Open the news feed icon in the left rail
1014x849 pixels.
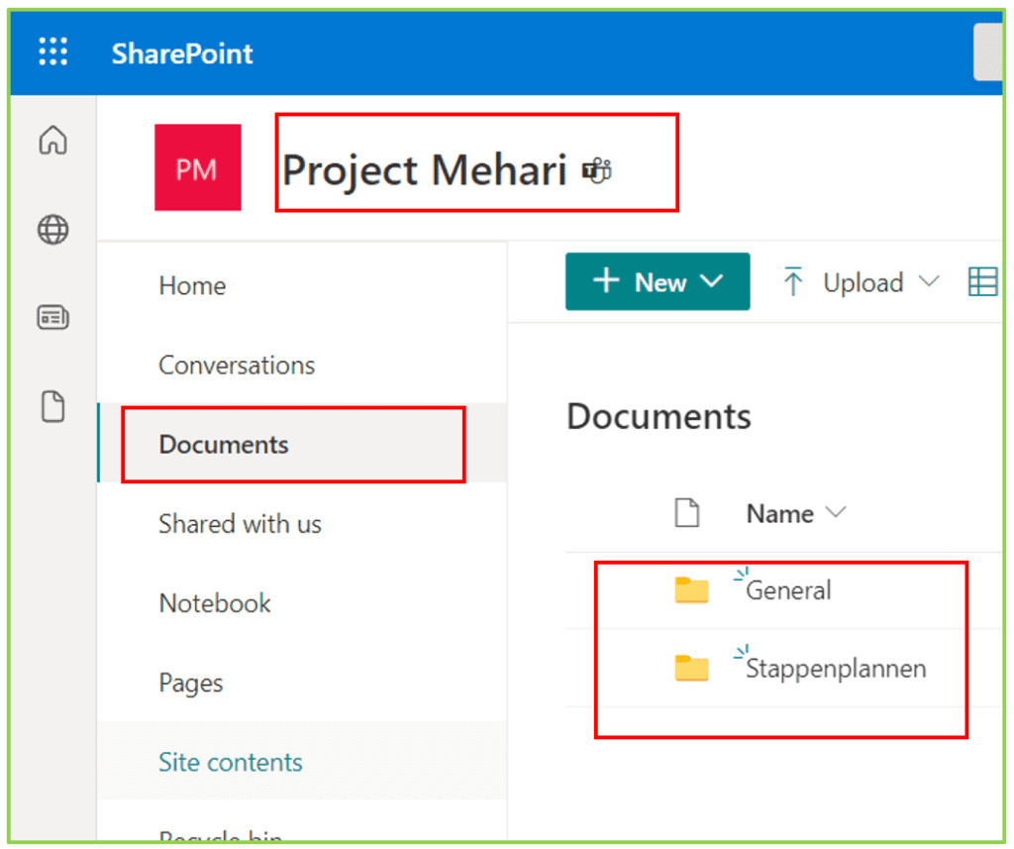[53, 318]
